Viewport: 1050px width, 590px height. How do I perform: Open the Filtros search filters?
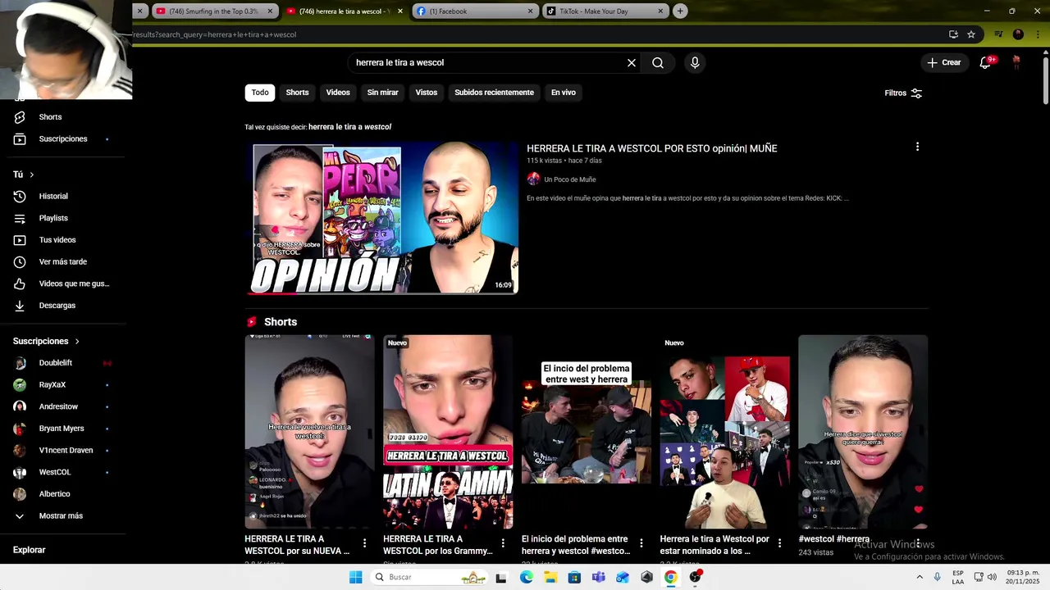903,93
